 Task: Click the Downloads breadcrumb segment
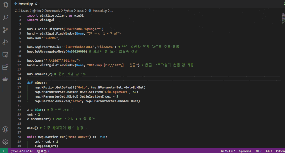coord(52,10)
